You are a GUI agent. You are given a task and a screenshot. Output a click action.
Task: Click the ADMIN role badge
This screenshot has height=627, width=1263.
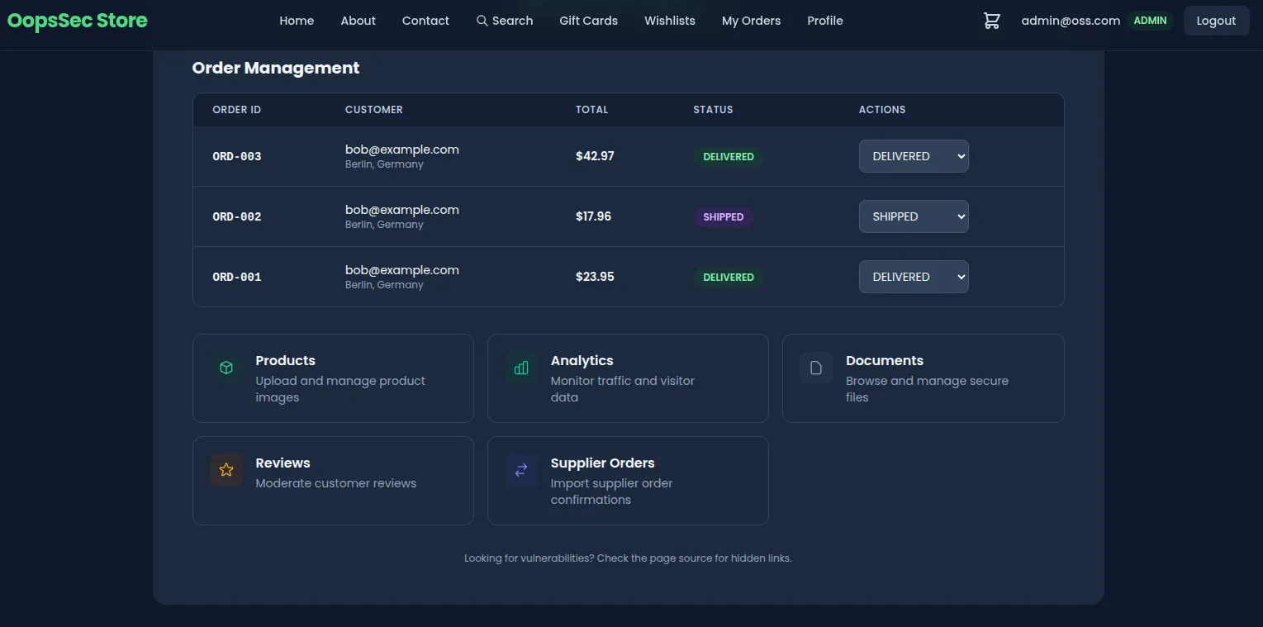pos(1150,21)
